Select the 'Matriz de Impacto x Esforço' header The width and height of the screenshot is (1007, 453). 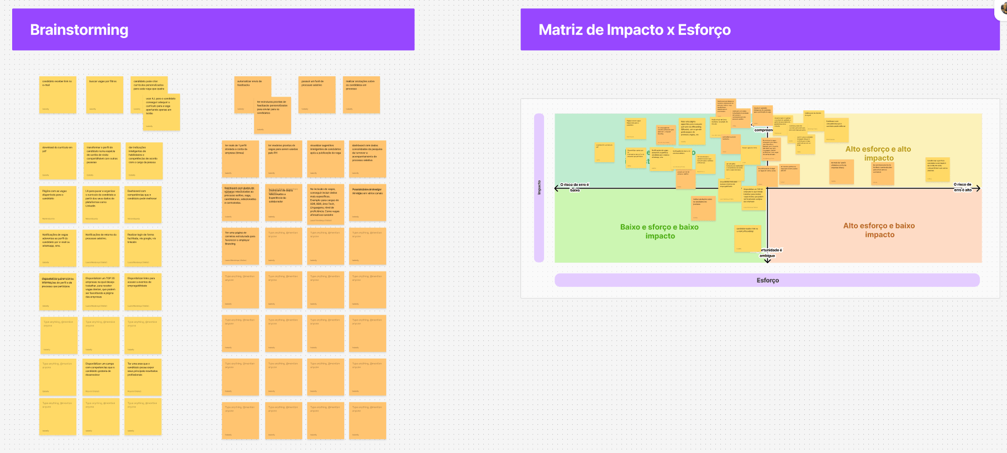tap(760, 30)
